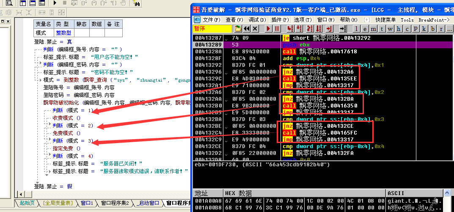This screenshot has height=212, width=454.
Task: Click the [+] menu bar item
Action: (x=366, y=20)
